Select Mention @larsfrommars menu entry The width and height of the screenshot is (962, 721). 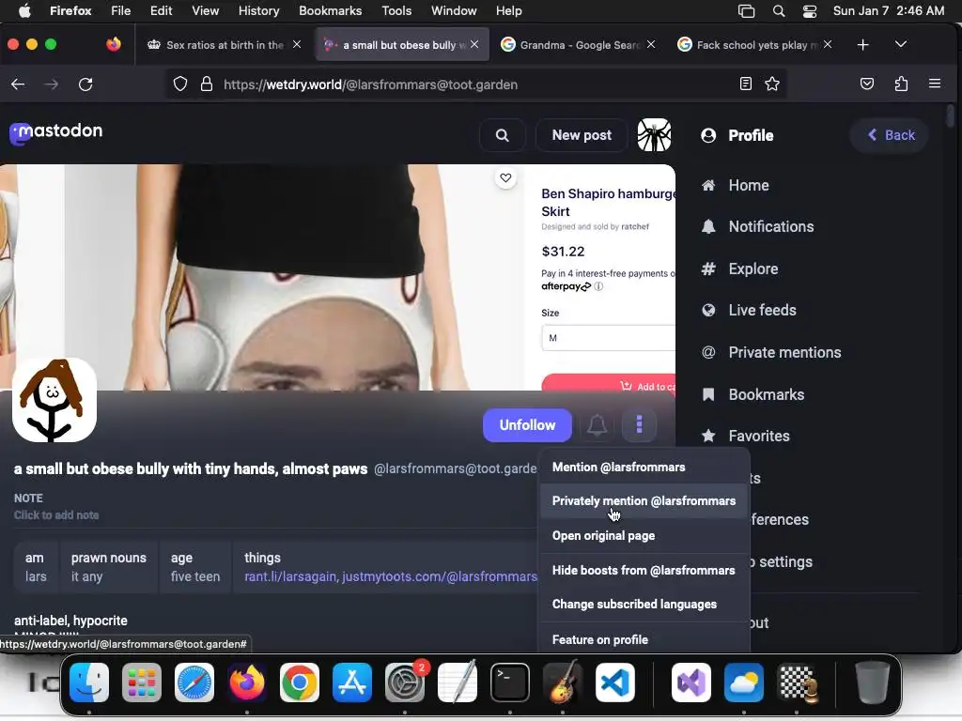click(x=644, y=468)
